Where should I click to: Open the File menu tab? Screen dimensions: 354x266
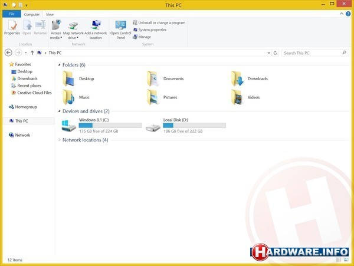pos(12,14)
